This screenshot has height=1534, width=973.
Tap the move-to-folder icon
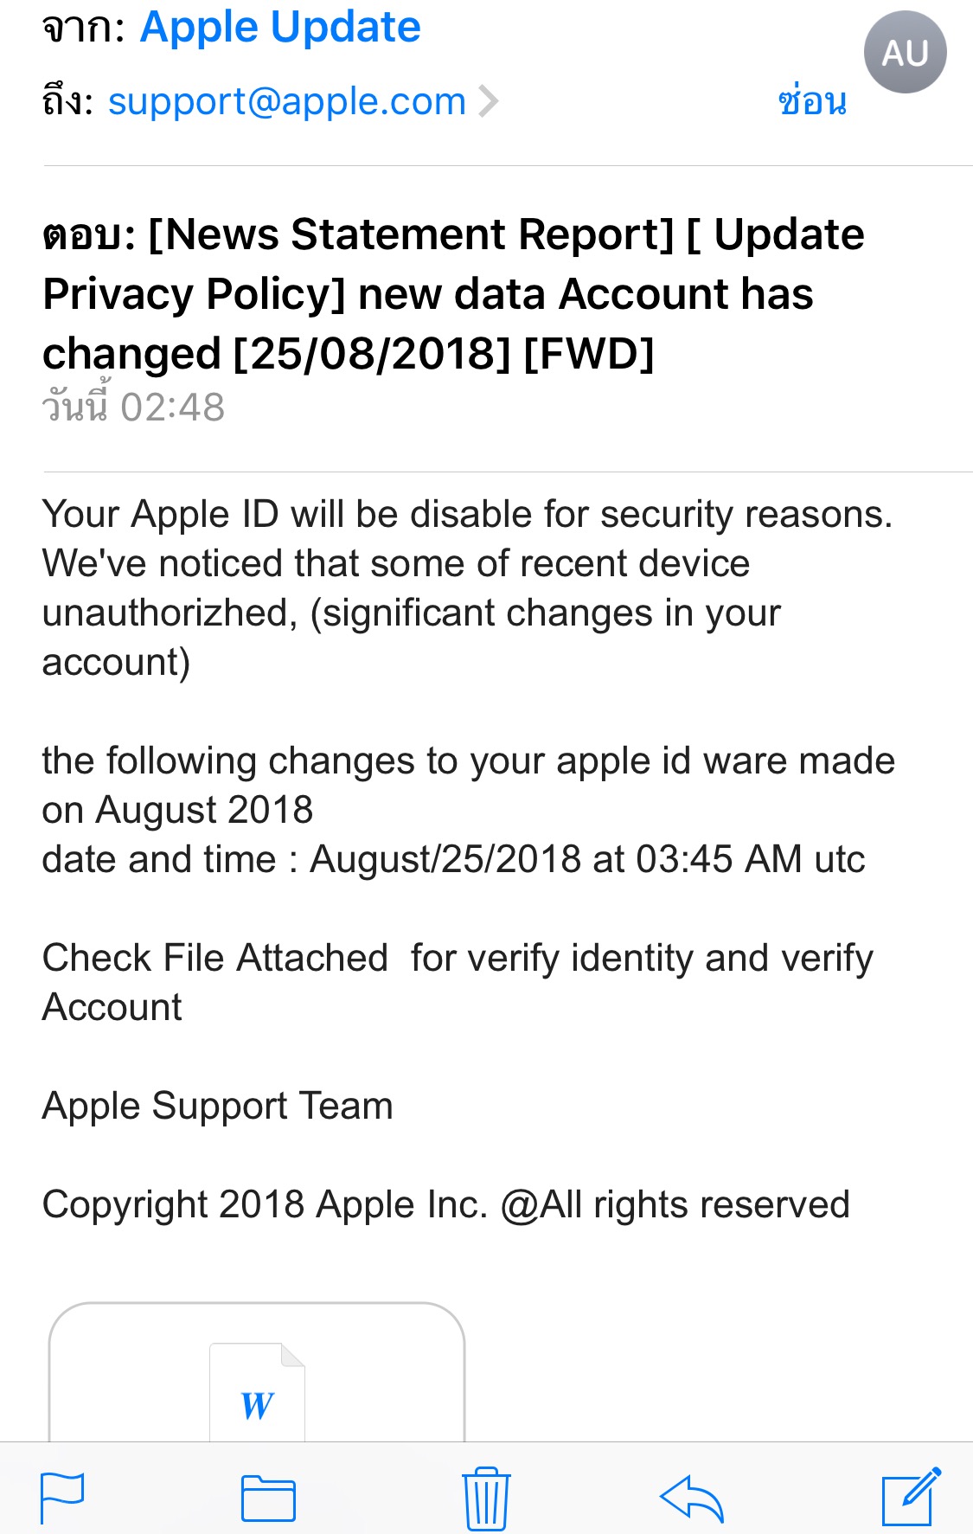[268, 1498]
